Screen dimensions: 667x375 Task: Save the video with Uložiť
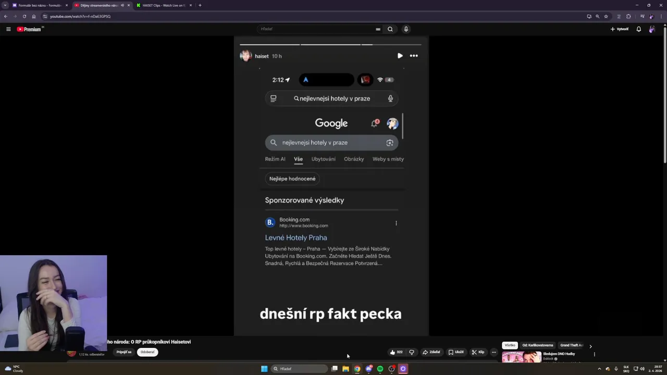(456, 352)
